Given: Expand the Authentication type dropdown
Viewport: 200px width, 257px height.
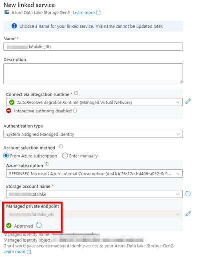Looking at the screenshot, I should (93, 134).
